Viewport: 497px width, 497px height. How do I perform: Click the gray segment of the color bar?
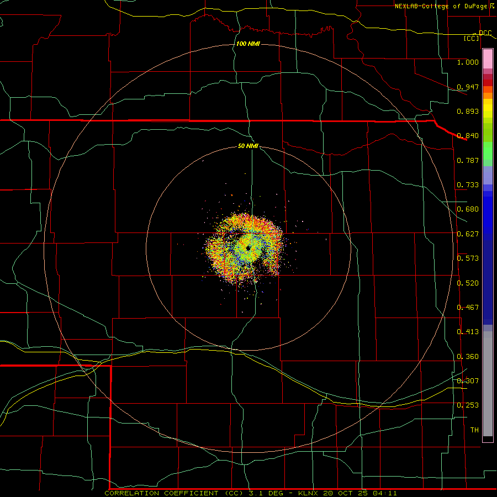[x=488, y=384]
